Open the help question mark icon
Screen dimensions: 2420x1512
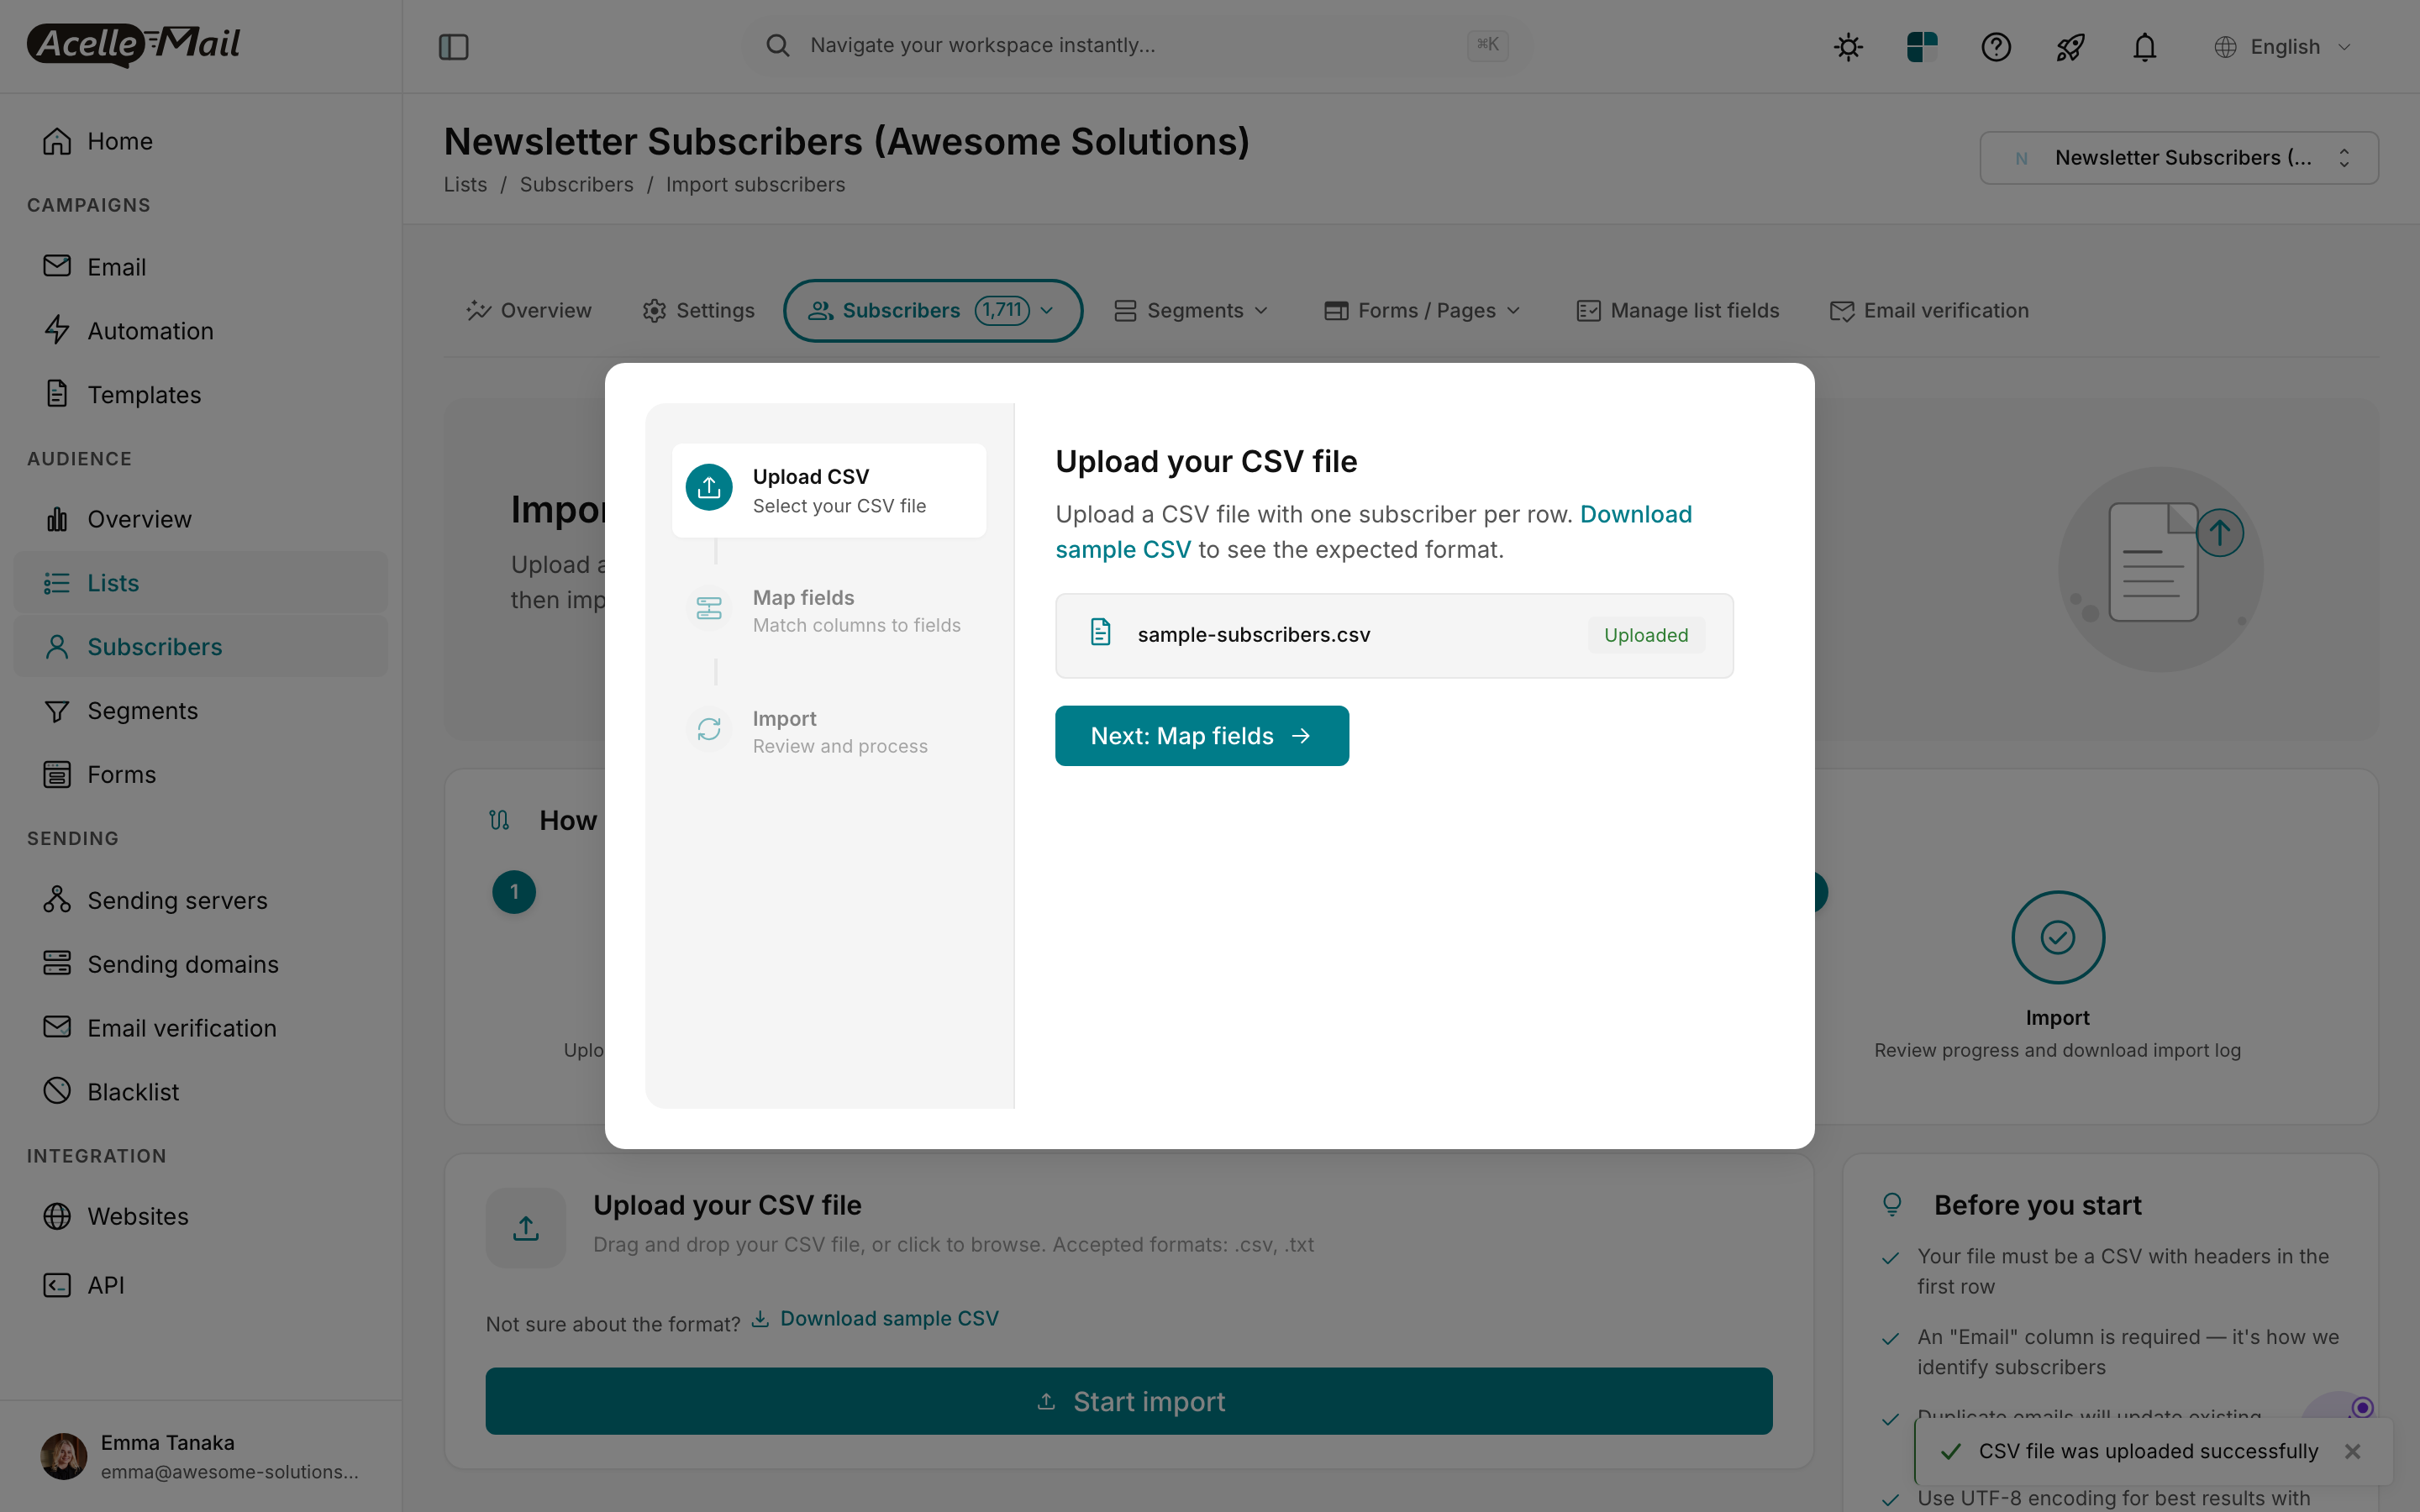(x=1996, y=46)
